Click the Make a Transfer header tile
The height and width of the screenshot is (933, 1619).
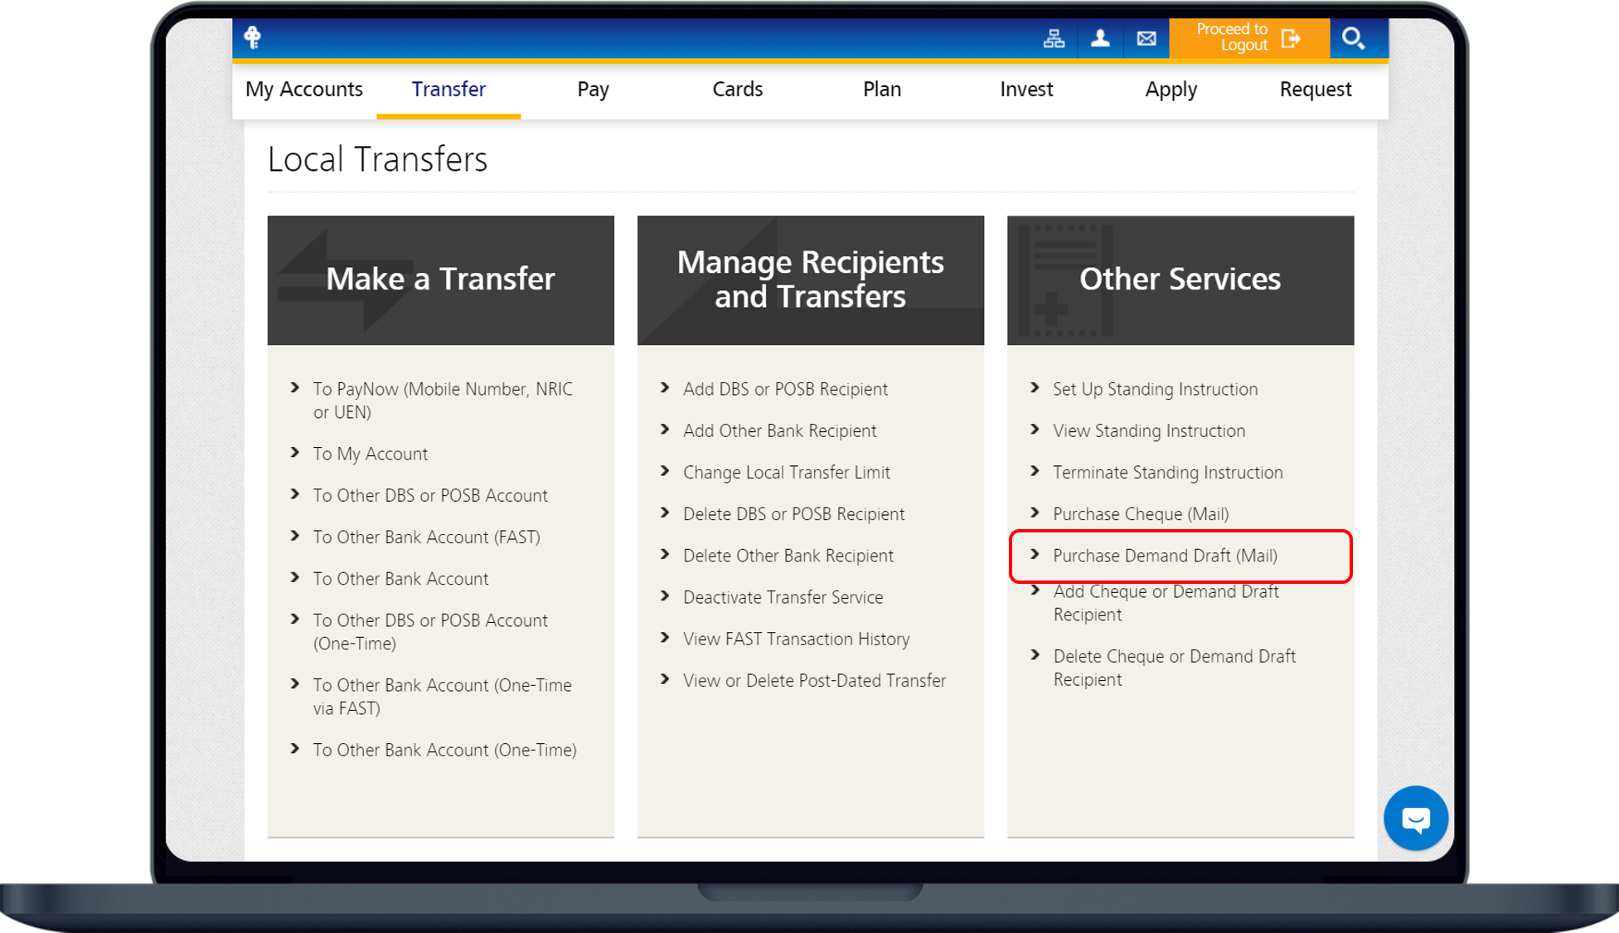click(x=440, y=280)
